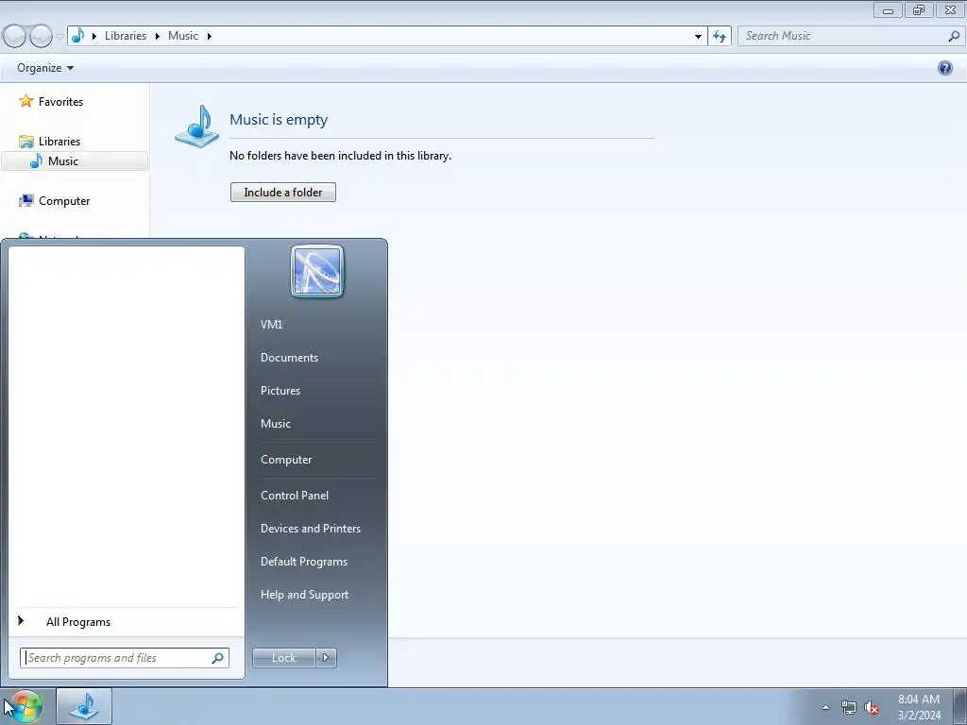
Task: Open Help and Support from Start menu
Action: pos(304,595)
